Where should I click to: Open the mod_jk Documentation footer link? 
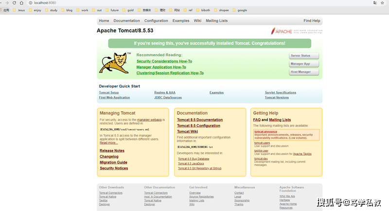pos(158,197)
